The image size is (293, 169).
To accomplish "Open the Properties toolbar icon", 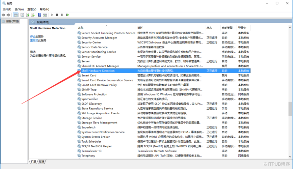I will [22, 15].
